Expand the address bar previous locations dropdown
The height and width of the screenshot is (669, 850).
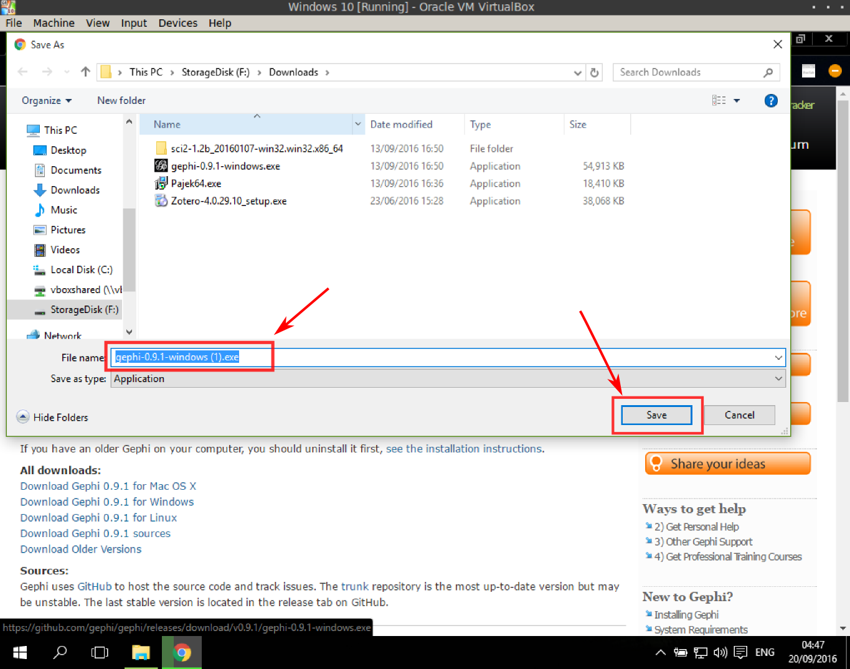tap(577, 72)
